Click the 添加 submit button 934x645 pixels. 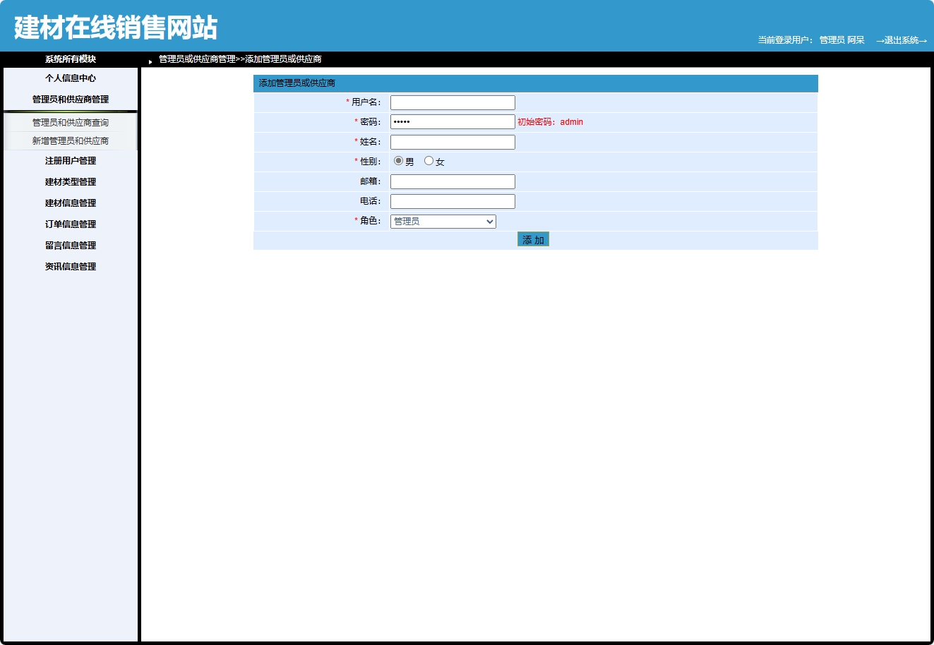533,239
